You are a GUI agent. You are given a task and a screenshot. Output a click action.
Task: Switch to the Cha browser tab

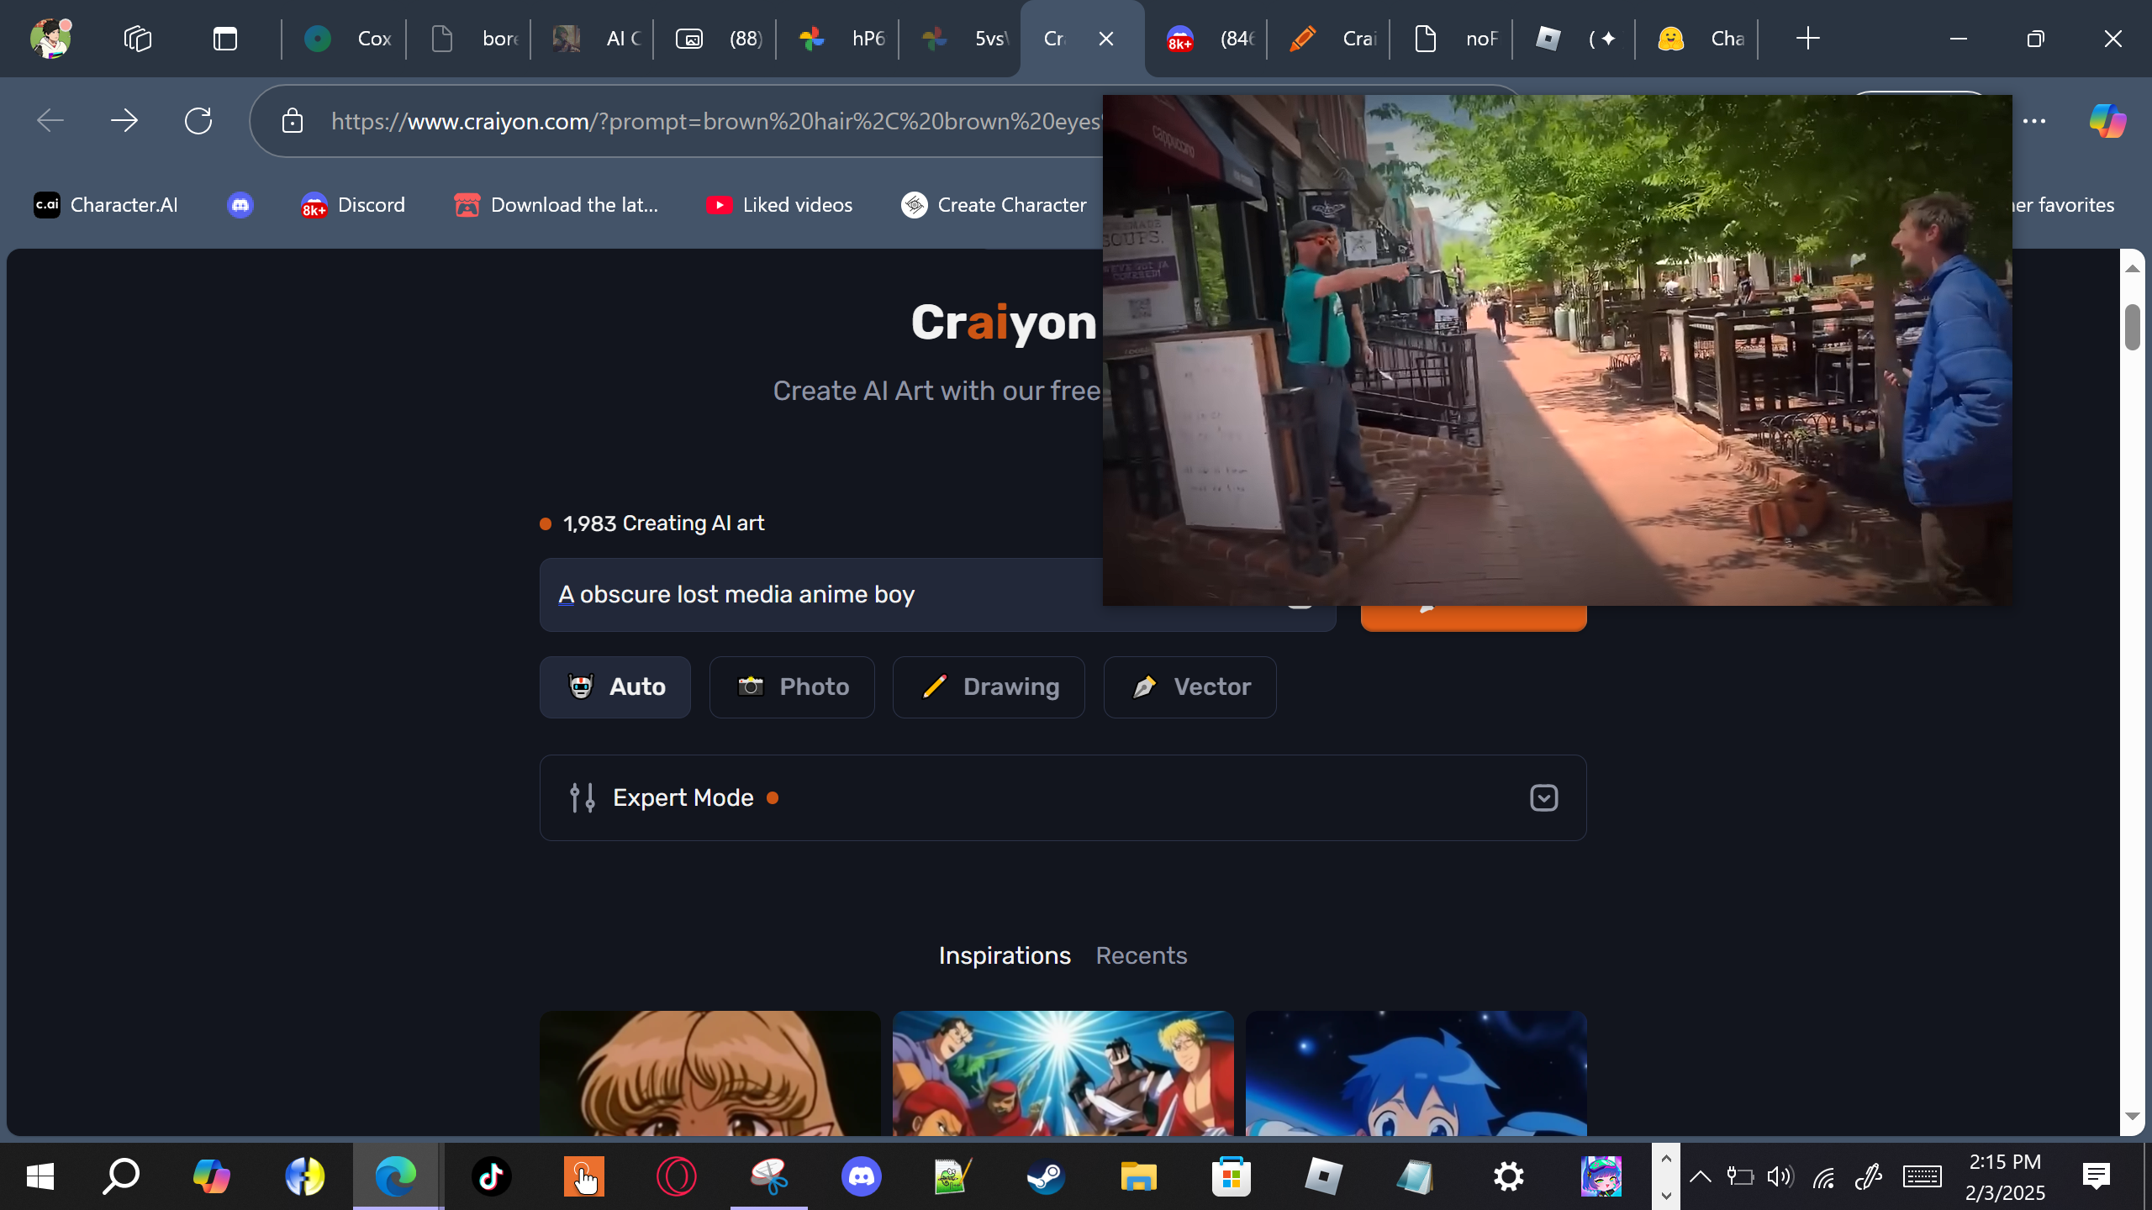point(1698,39)
